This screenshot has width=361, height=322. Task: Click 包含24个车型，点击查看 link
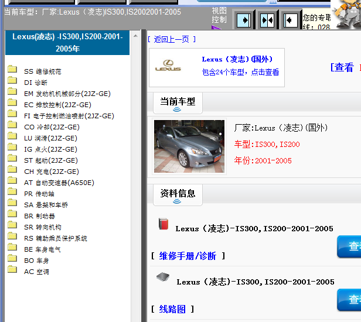click(x=240, y=72)
